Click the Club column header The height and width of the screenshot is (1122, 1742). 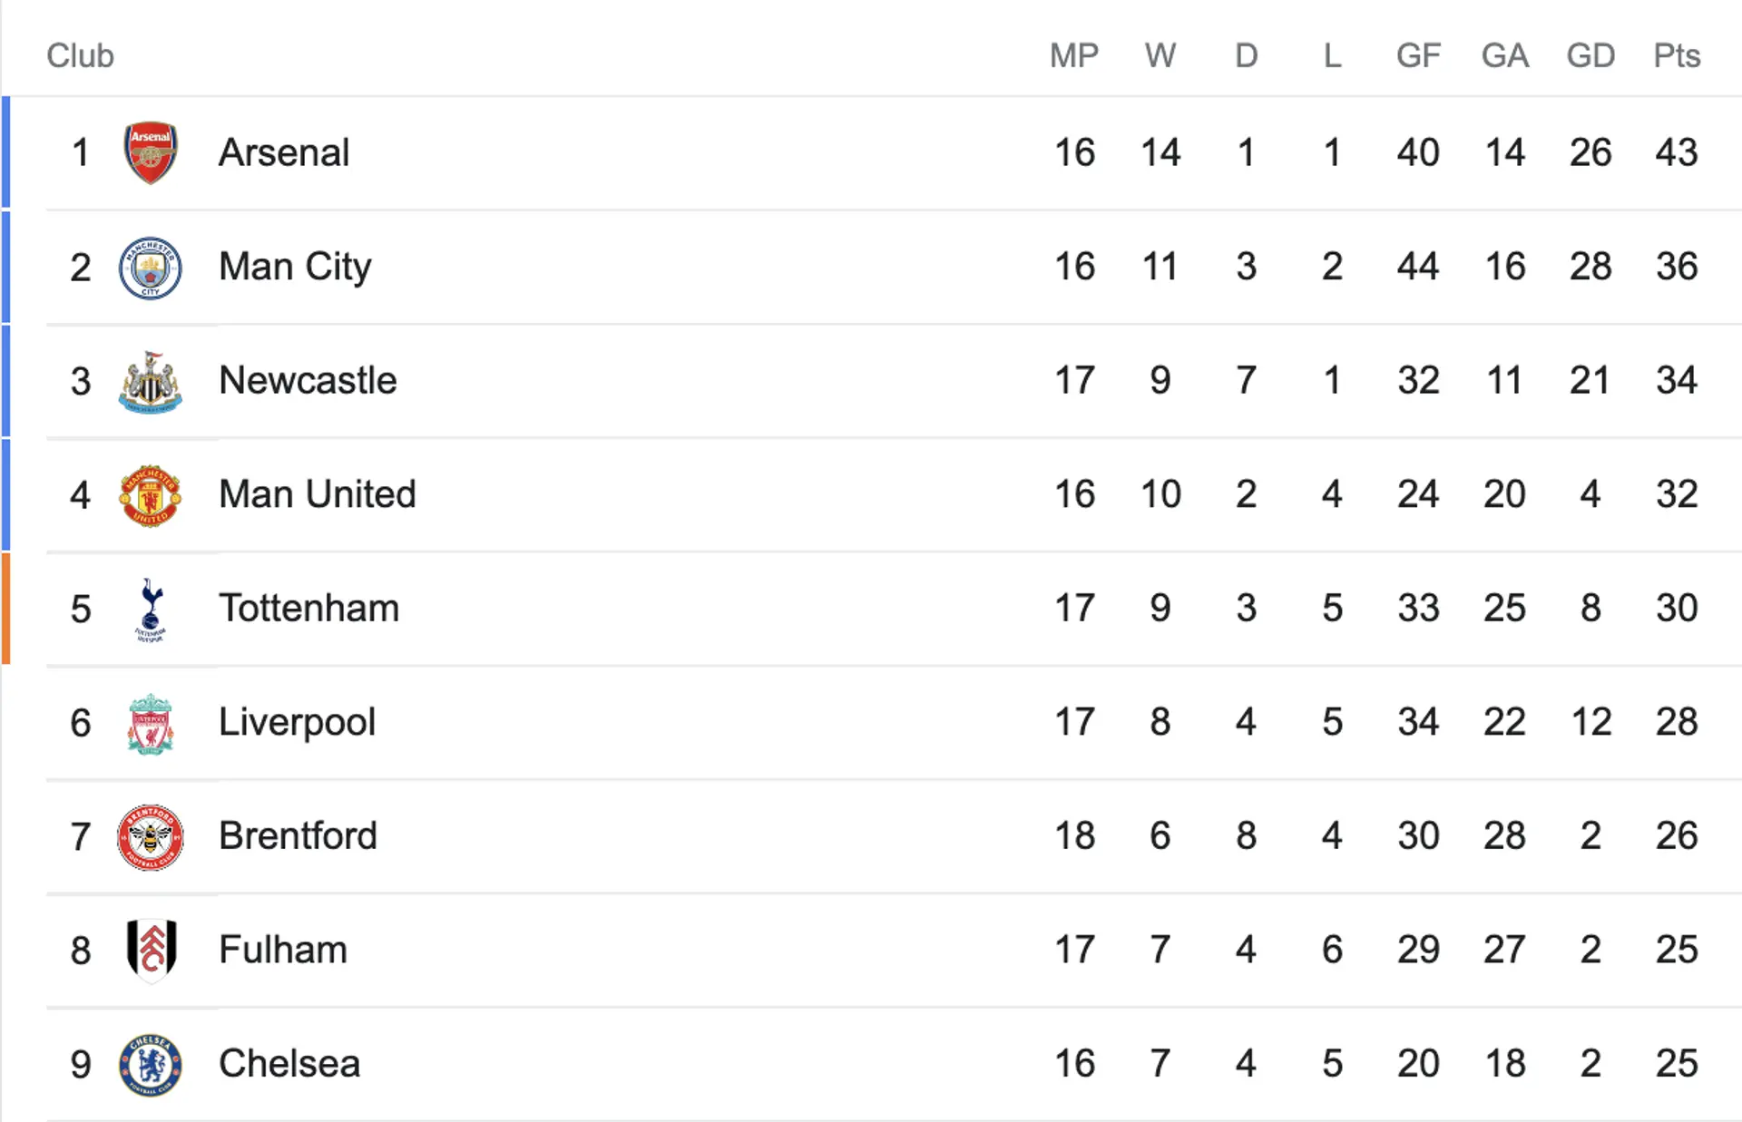click(x=80, y=56)
